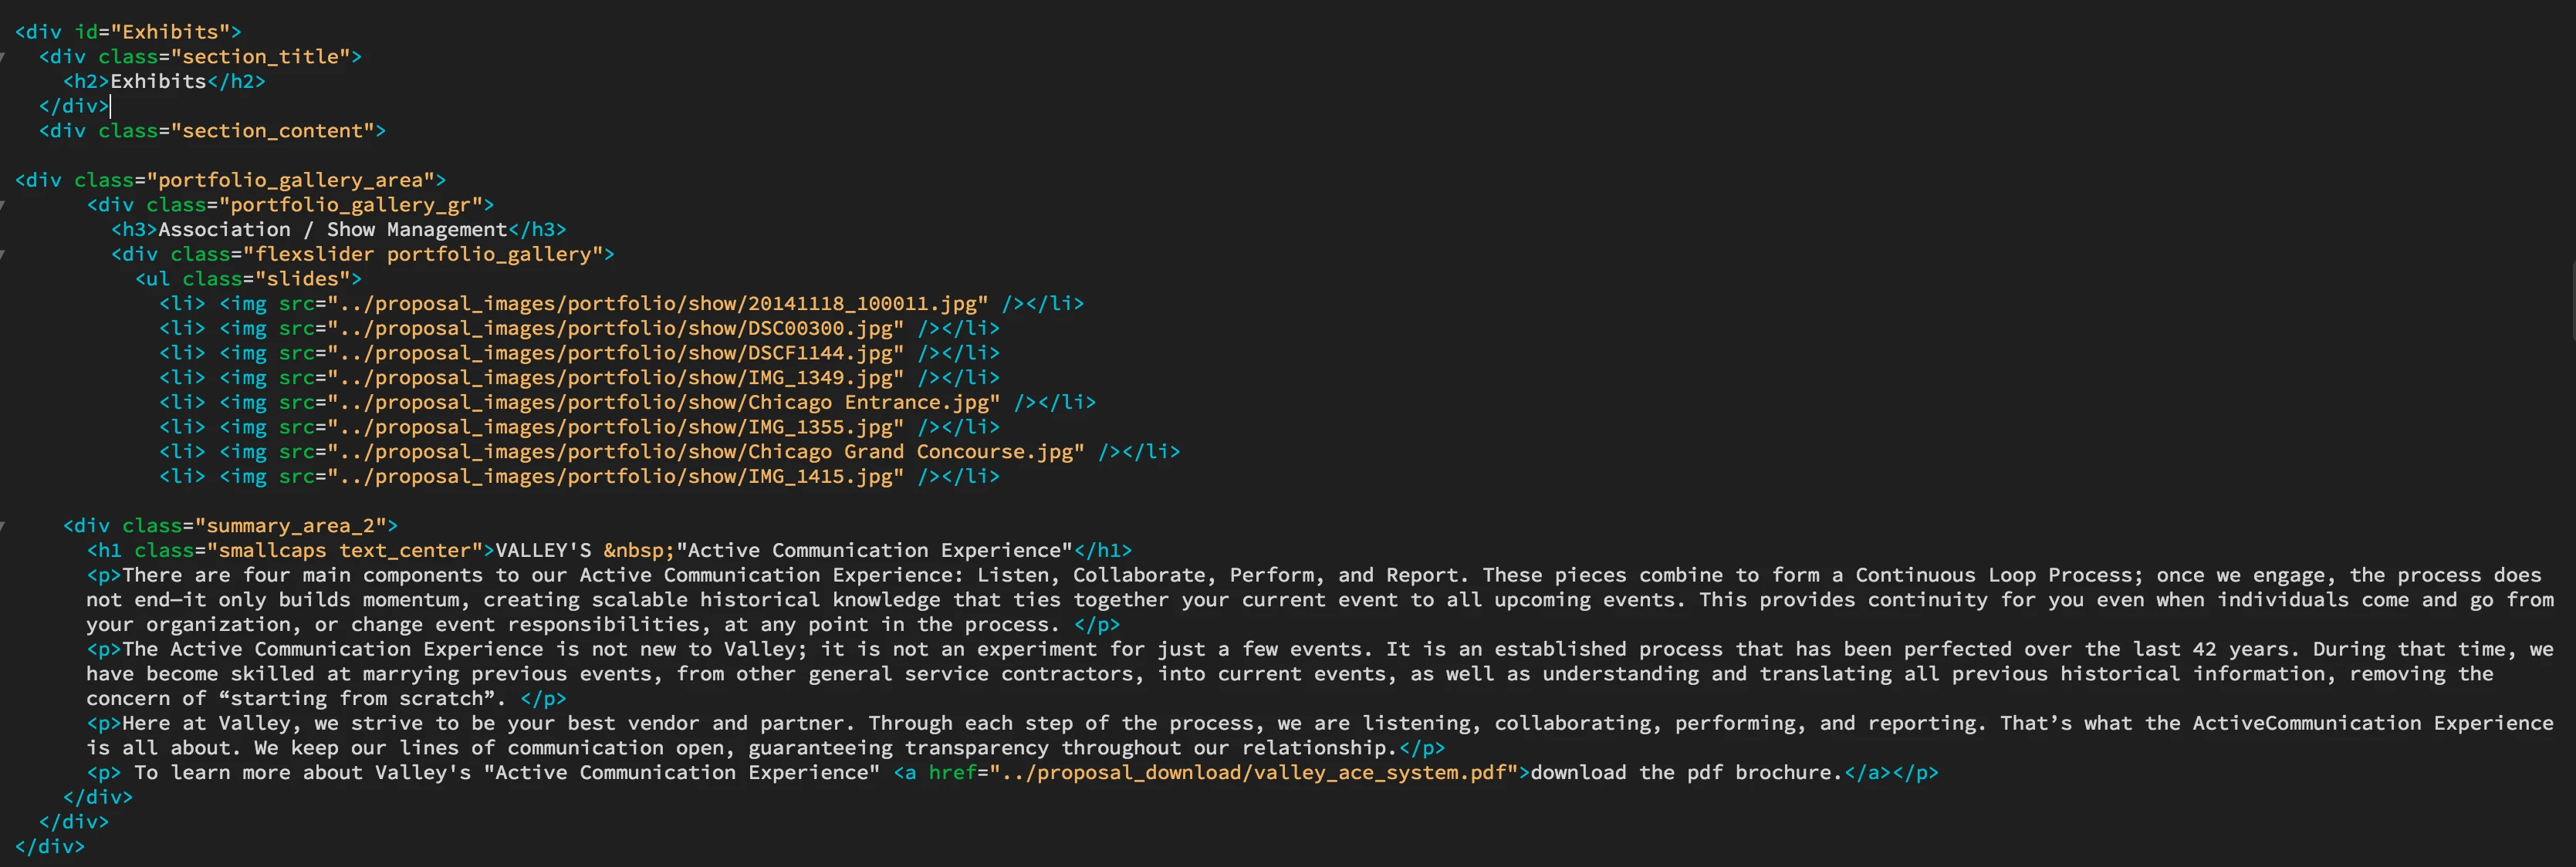Collapse the summary_area_2 div fold marker
The width and height of the screenshot is (2576, 867).
click(x=3, y=526)
